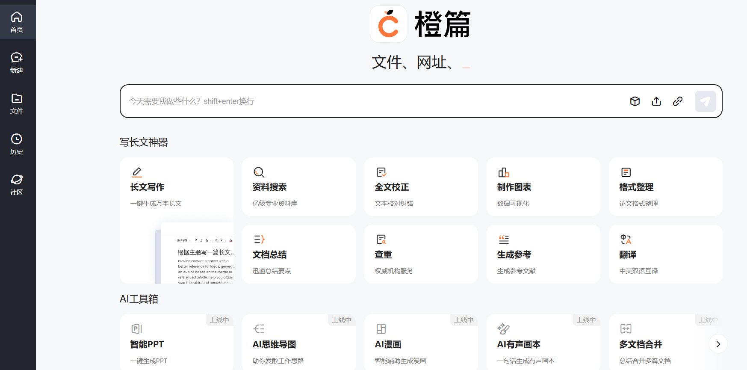747x370 pixels.
Task: Click 上线中 badge on AI漫画 card
Action: click(464, 320)
